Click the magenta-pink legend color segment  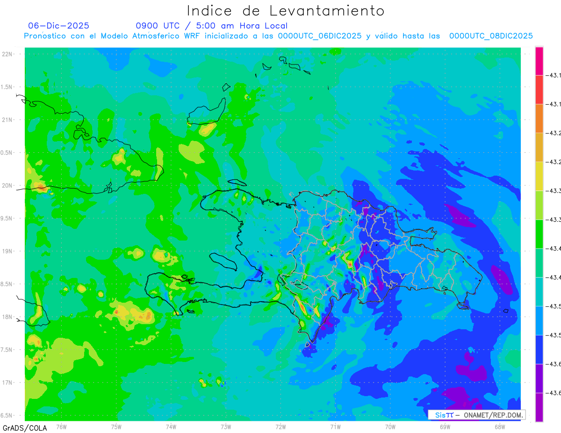tap(539, 61)
